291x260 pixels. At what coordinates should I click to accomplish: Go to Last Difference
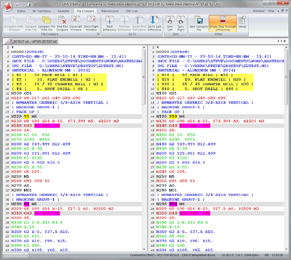(154, 23)
